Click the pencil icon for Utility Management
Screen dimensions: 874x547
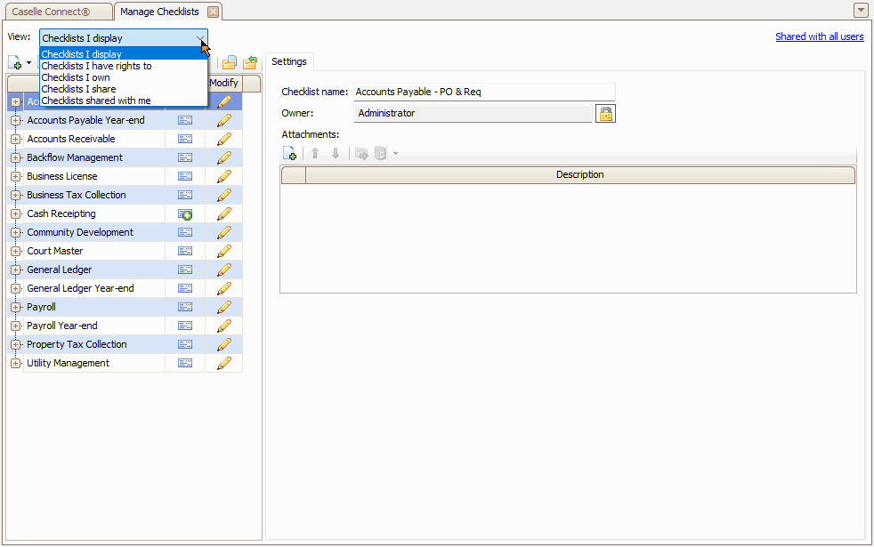[x=224, y=364]
